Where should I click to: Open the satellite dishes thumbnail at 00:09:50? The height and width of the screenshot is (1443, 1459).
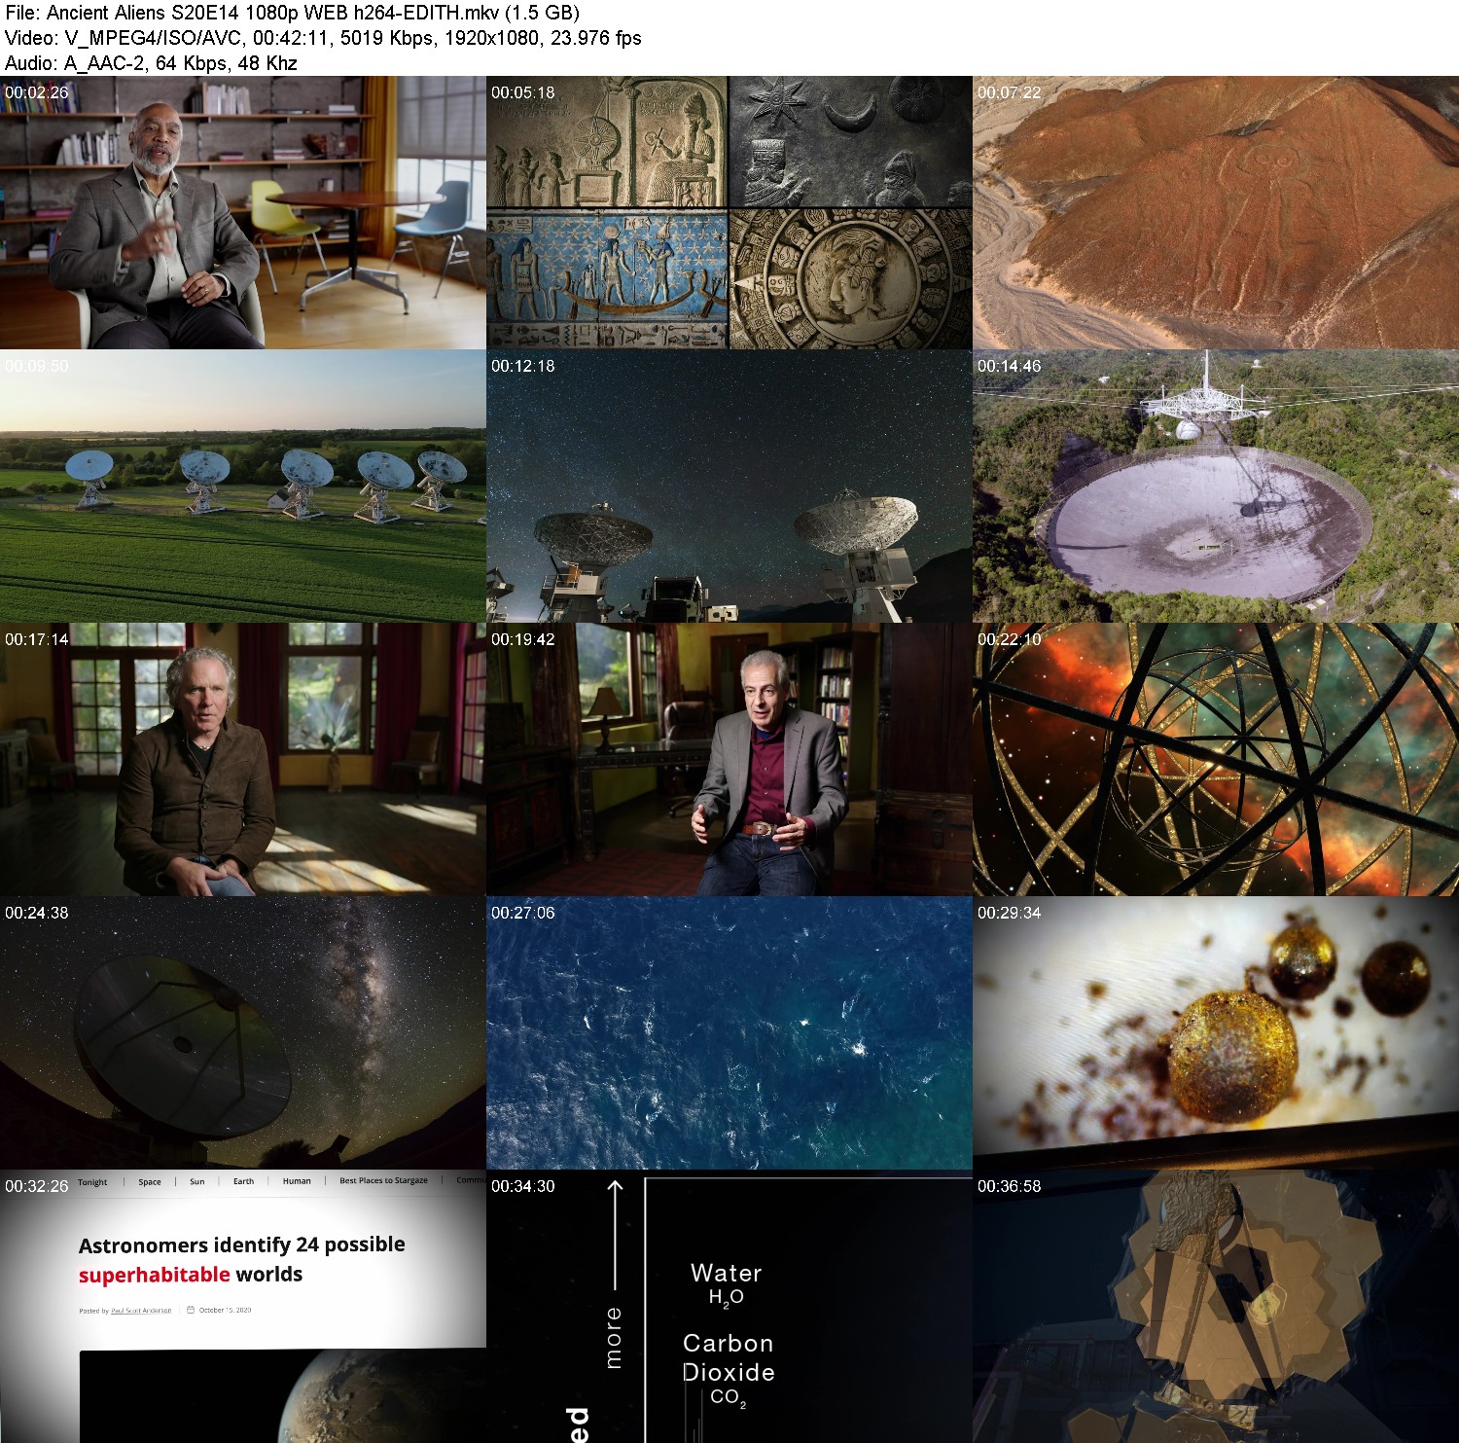(243, 487)
